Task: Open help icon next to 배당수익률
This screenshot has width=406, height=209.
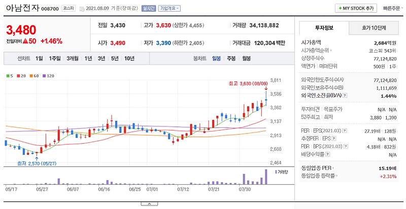Action: point(327,155)
